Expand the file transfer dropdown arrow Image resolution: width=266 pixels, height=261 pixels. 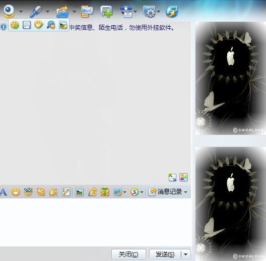coord(74,12)
